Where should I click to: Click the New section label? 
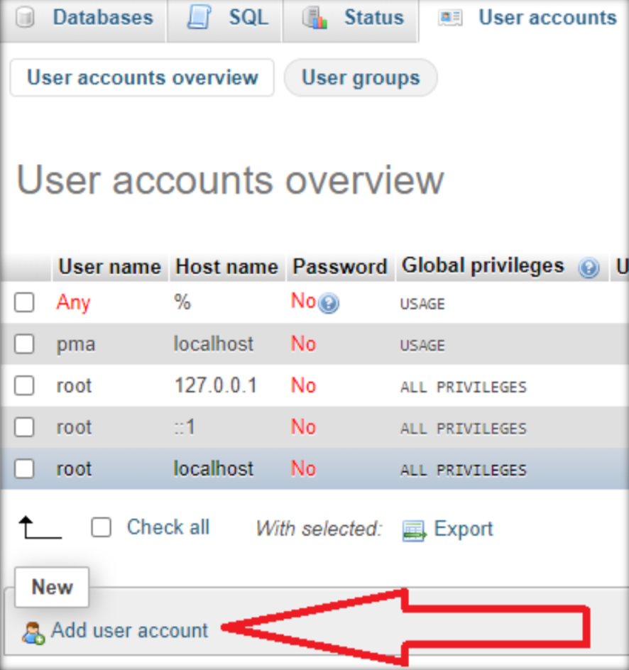coord(51,587)
